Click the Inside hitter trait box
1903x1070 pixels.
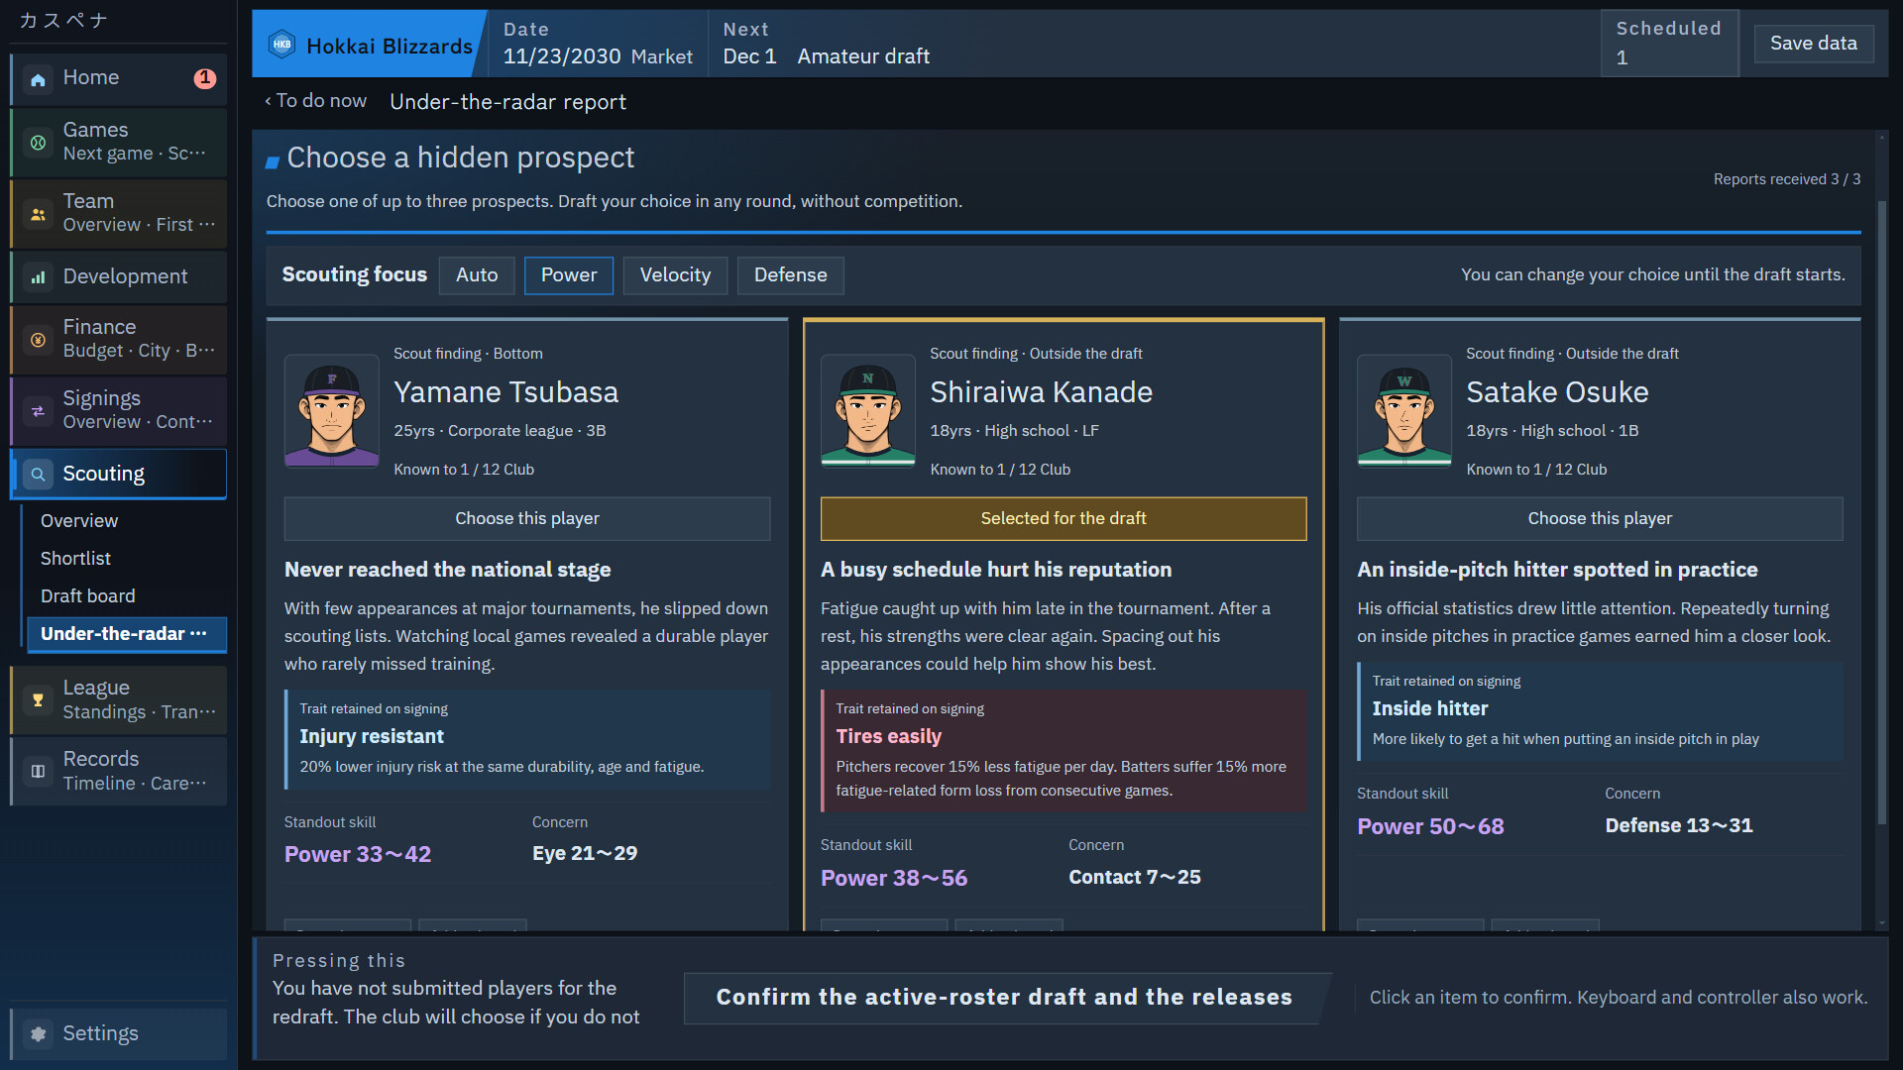pos(1600,712)
